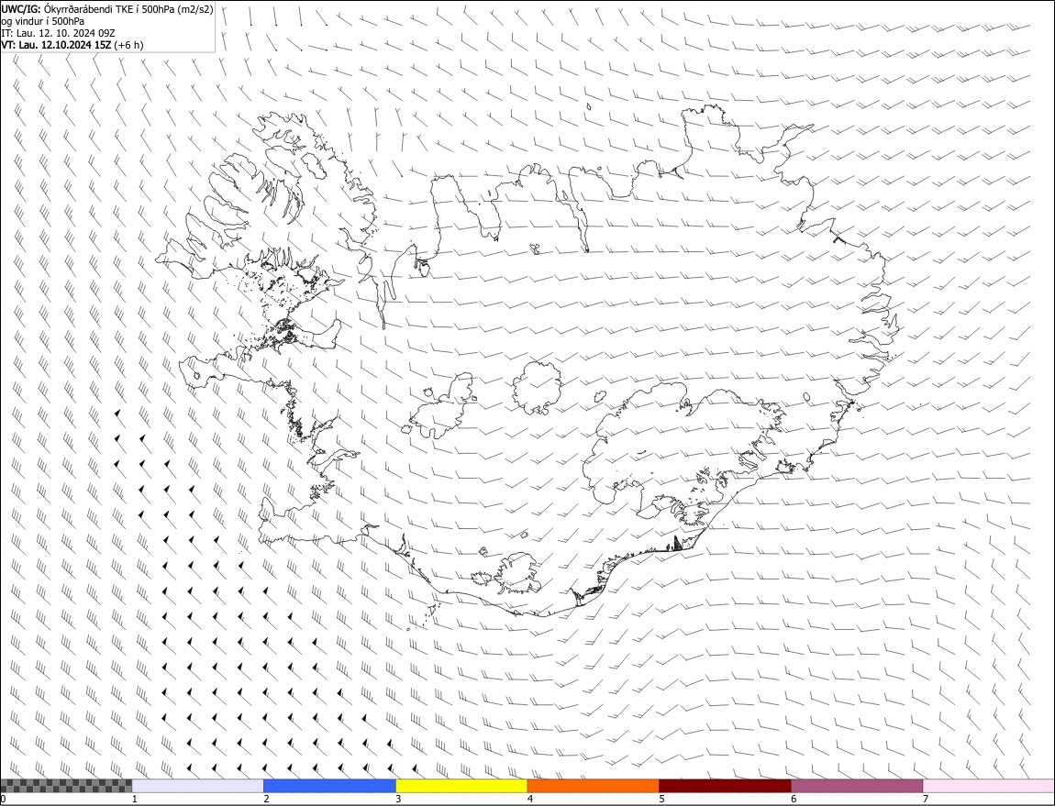Click the legend label '1'

click(135, 800)
